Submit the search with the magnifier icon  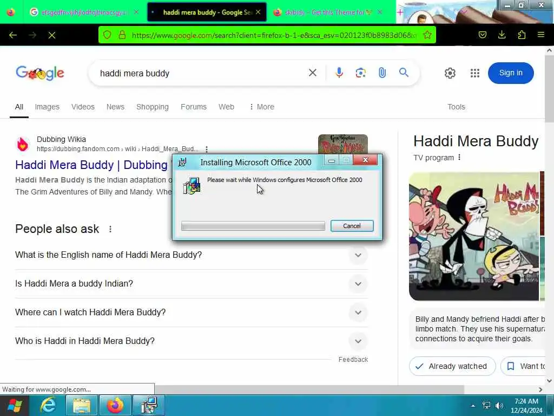pos(404,73)
